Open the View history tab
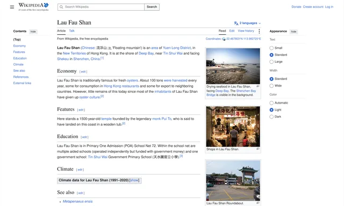The height and width of the screenshot is (206, 344). pyautogui.click(x=246, y=31)
